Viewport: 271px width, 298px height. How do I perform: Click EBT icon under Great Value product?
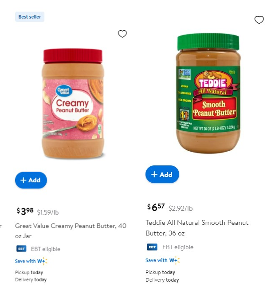[x=21, y=249]
